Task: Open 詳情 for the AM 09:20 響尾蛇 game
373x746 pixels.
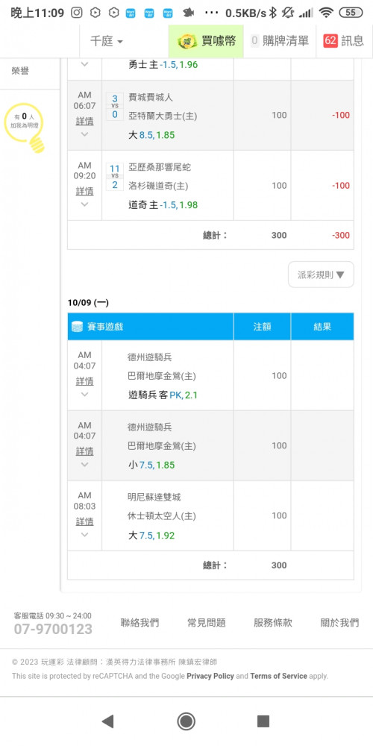Action: click(x=85, y=191)
